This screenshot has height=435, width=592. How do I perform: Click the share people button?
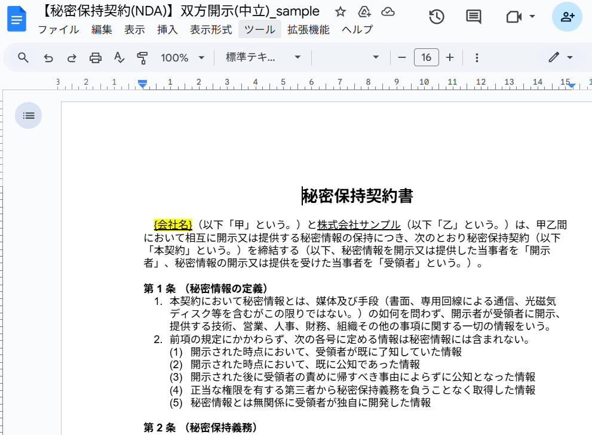(567, 17)
